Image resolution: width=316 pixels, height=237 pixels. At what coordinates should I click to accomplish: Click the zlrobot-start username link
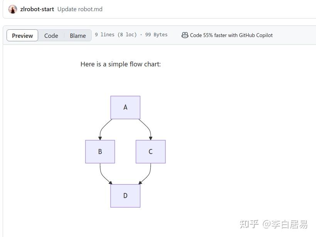37,9
